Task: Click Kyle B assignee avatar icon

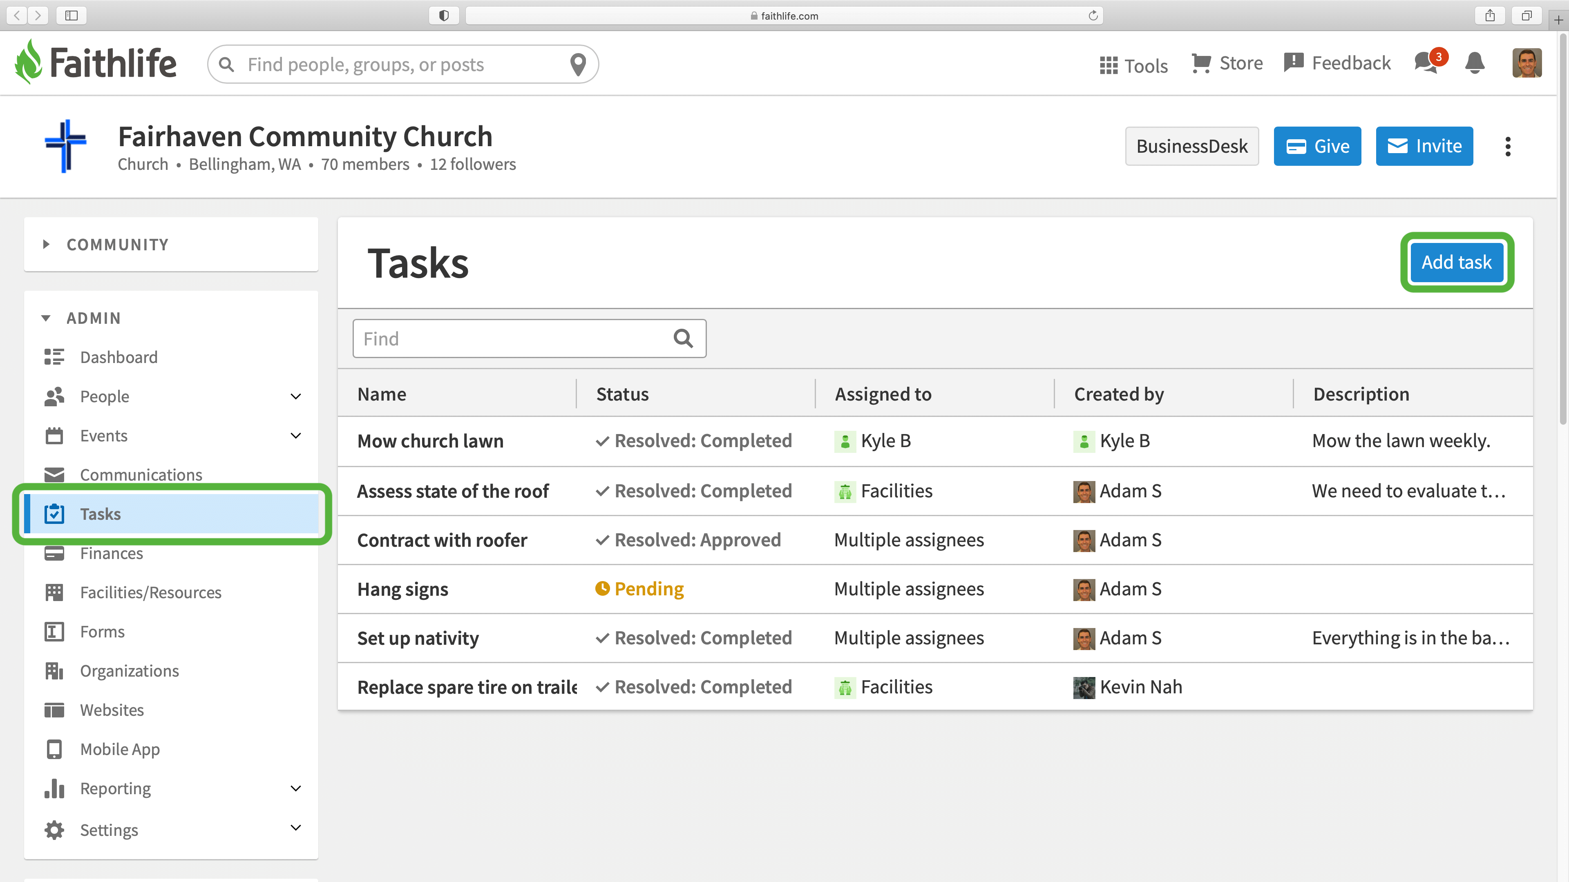Action: click(845, 441)
